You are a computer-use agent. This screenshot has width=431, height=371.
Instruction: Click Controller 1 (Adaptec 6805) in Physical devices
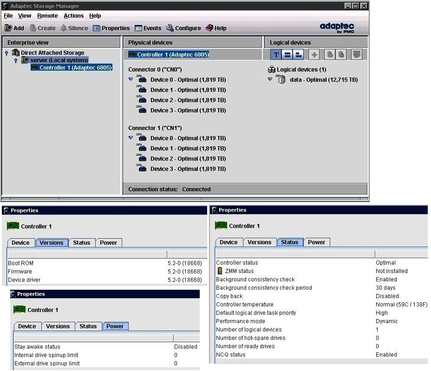point(169,54)
